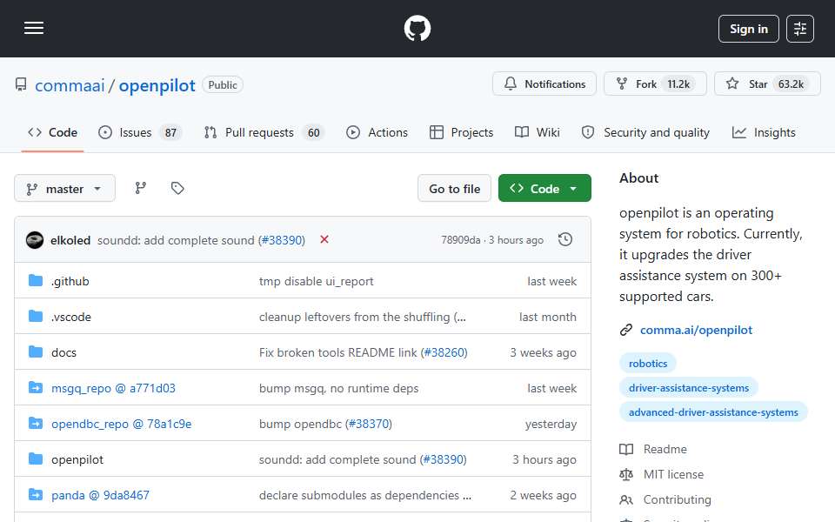Click the Go to file button
The width and height of the screenshot is (835, 522).
point(454,189)
